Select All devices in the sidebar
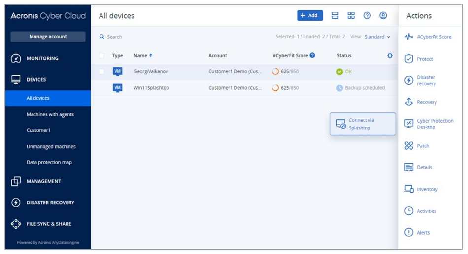Image resolution: width=468 pixels, height=254 pixels. pos(48,98)
